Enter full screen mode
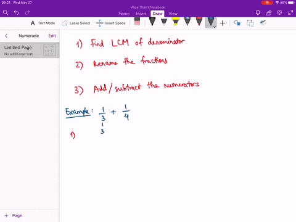 pos(290,13)
